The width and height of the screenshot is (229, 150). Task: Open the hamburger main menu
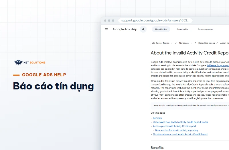(x=106, y=29)
